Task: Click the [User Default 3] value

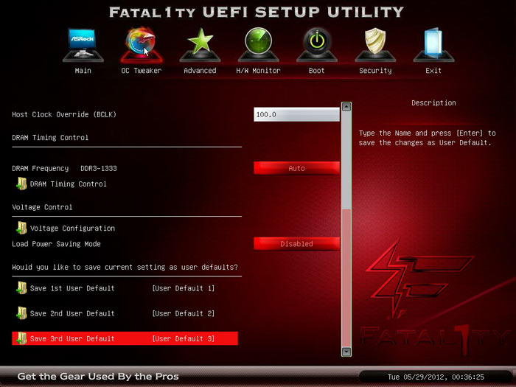Action: point(184,338)
